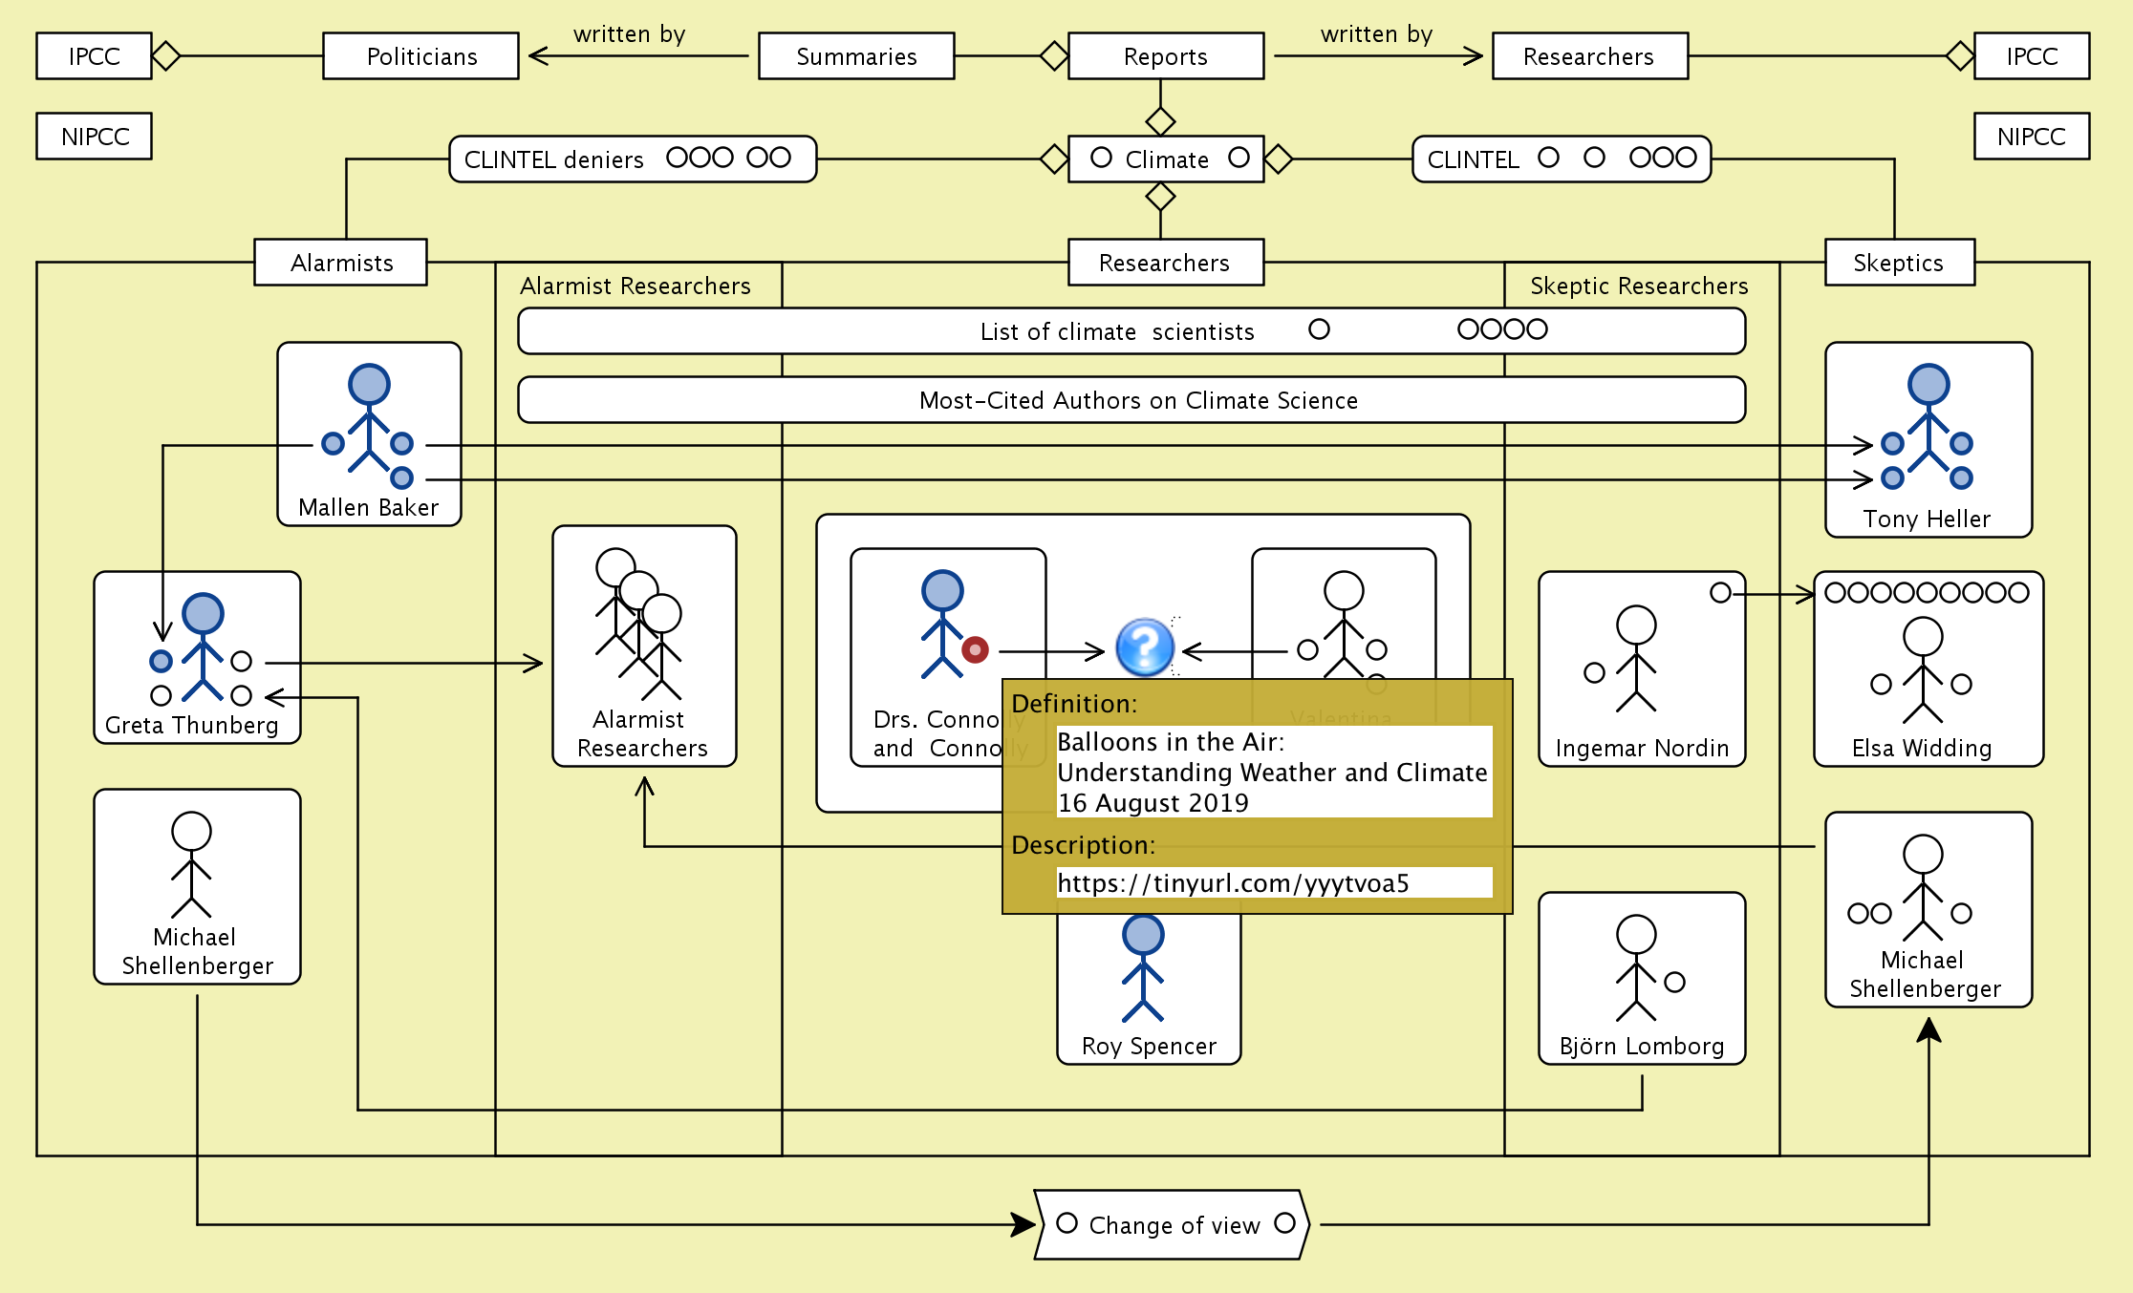The image size is (2133, 1293).
Task: Click the circle left of Change of view
Action: tap(1067, 1223)
